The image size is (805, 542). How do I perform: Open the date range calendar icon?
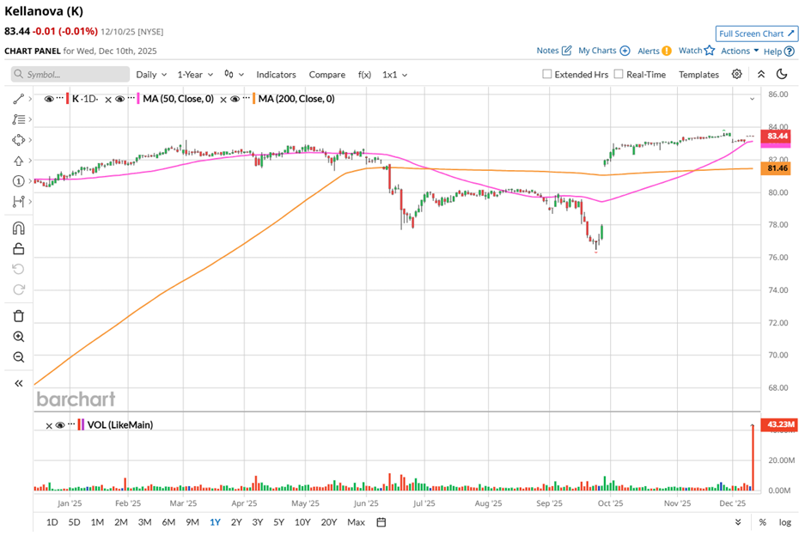click(381, 522)
